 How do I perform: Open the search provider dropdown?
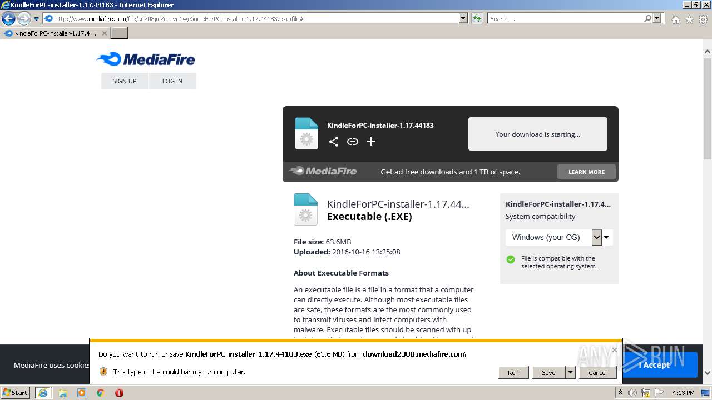point(657,19)
